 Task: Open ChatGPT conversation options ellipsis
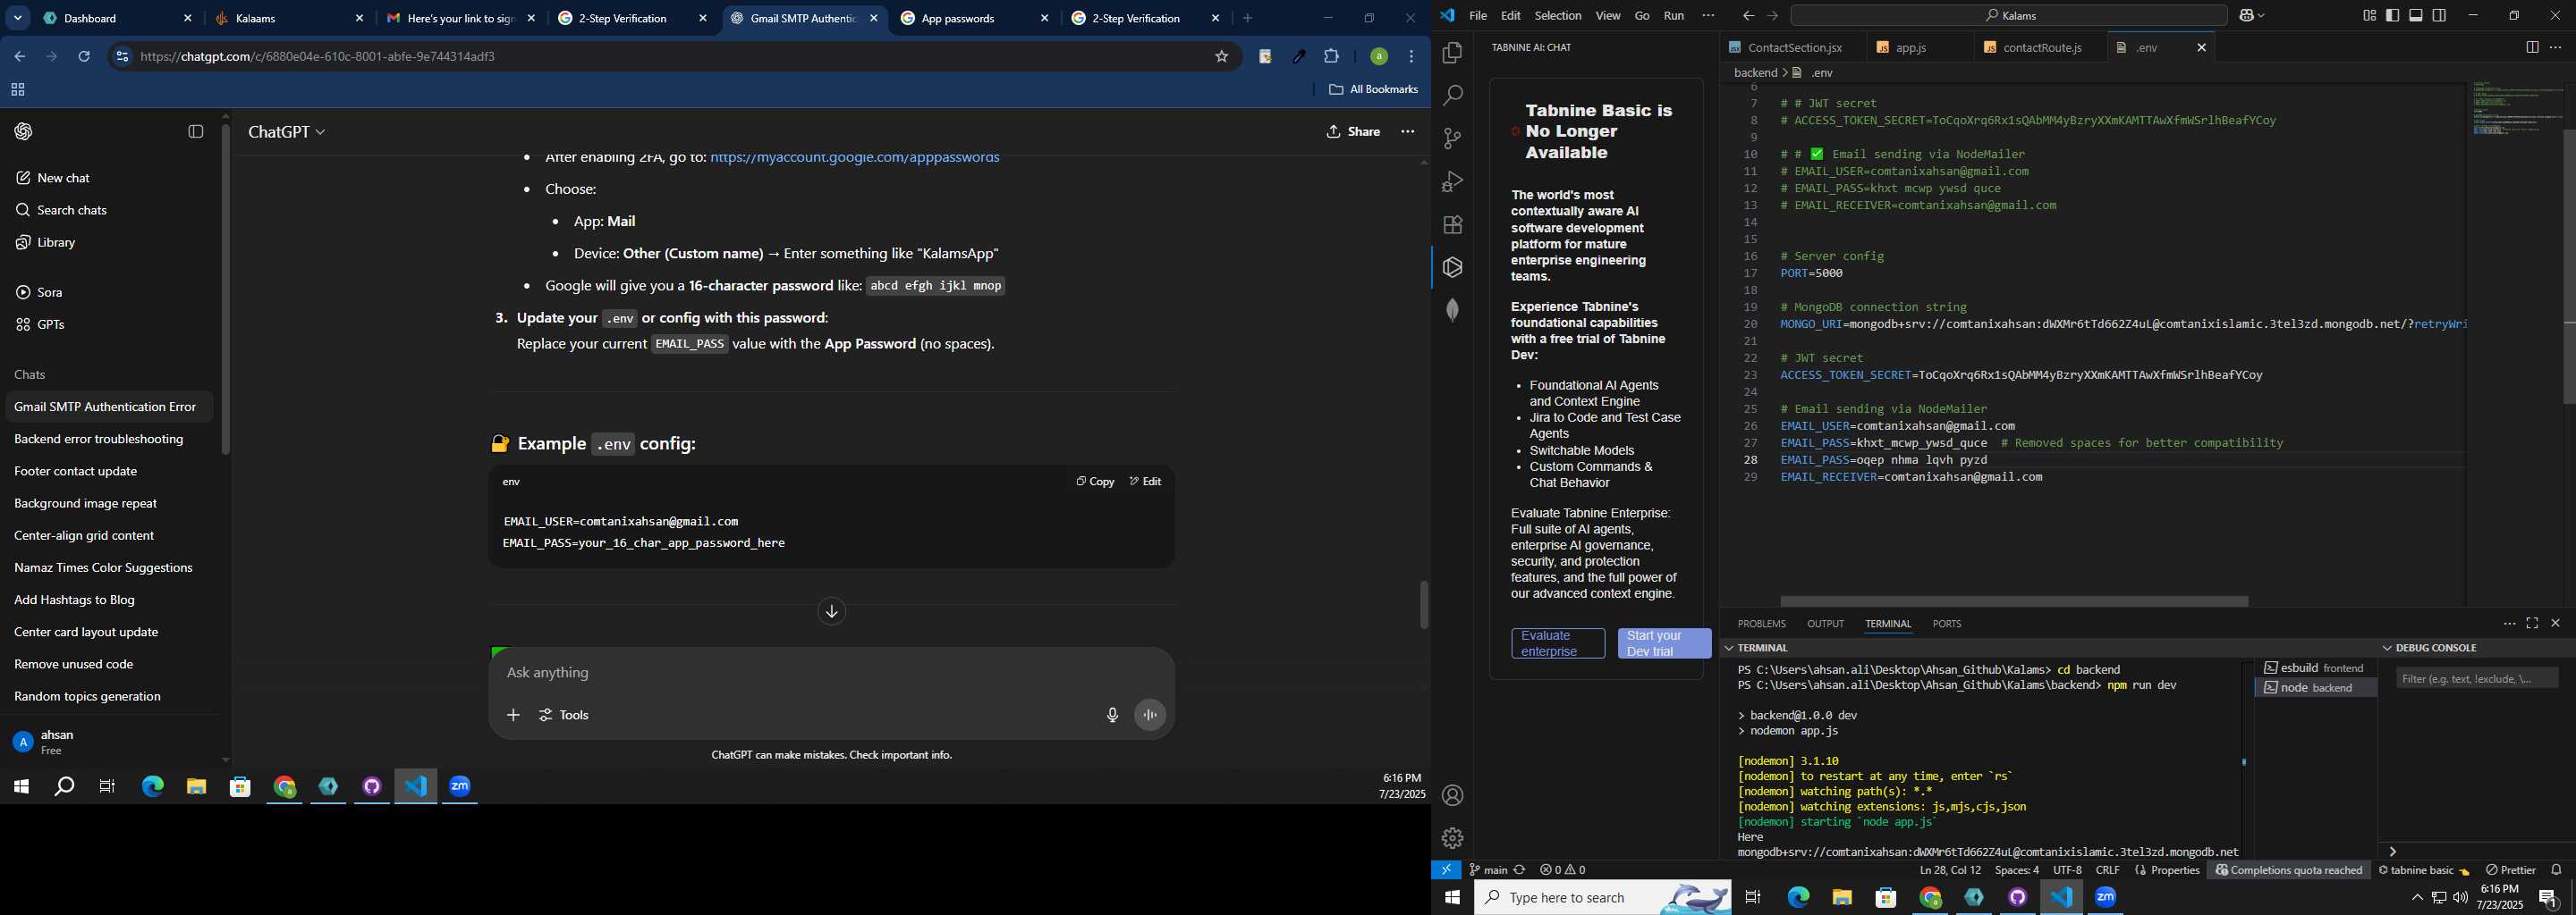point(1408,132)
